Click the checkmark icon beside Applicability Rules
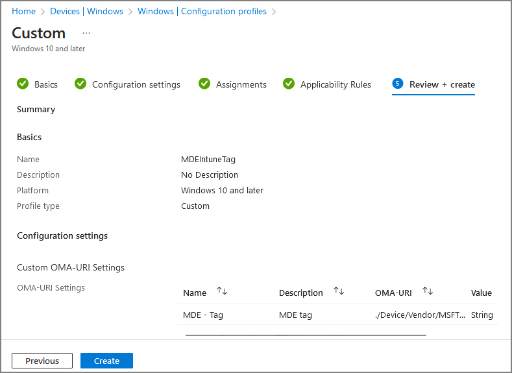The height and width of the screenshot is (373, 512). point(289,84)
